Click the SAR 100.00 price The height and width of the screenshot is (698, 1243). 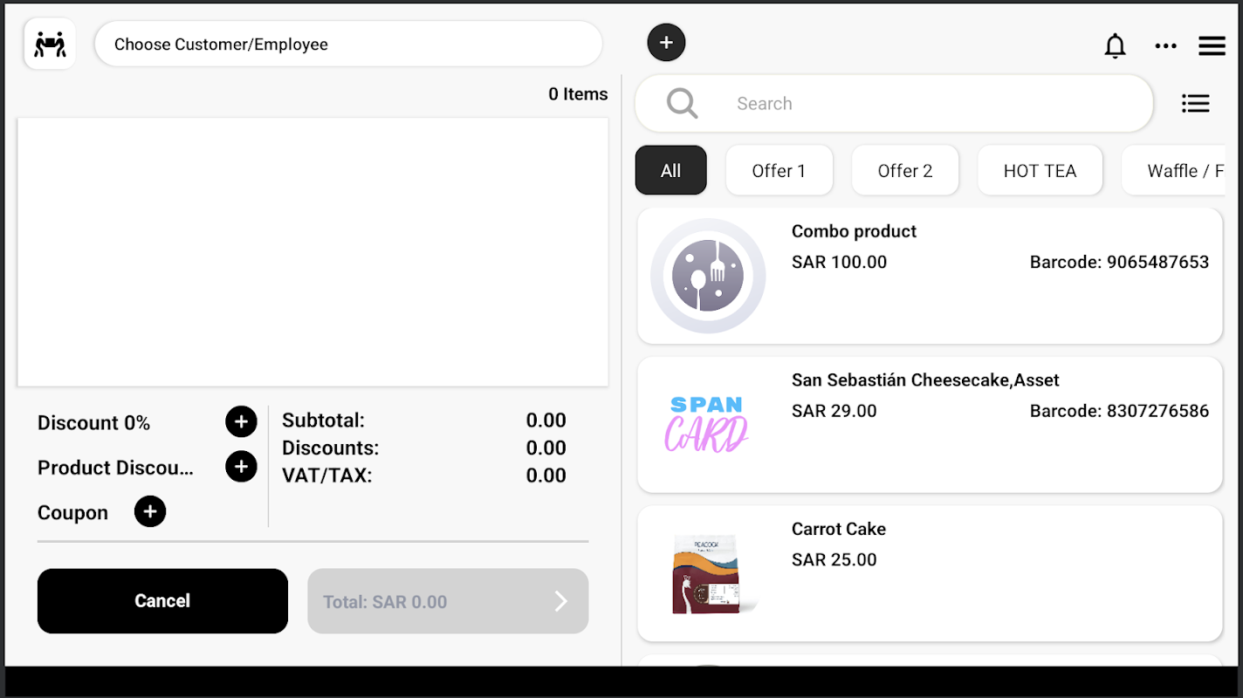(x=839, y=262)
